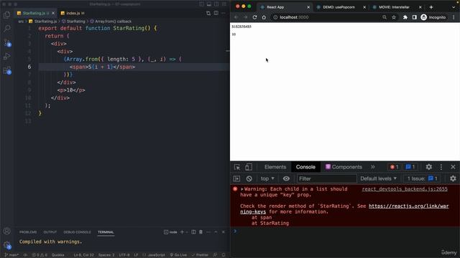Click the console Filter input field

coord(326,178)
